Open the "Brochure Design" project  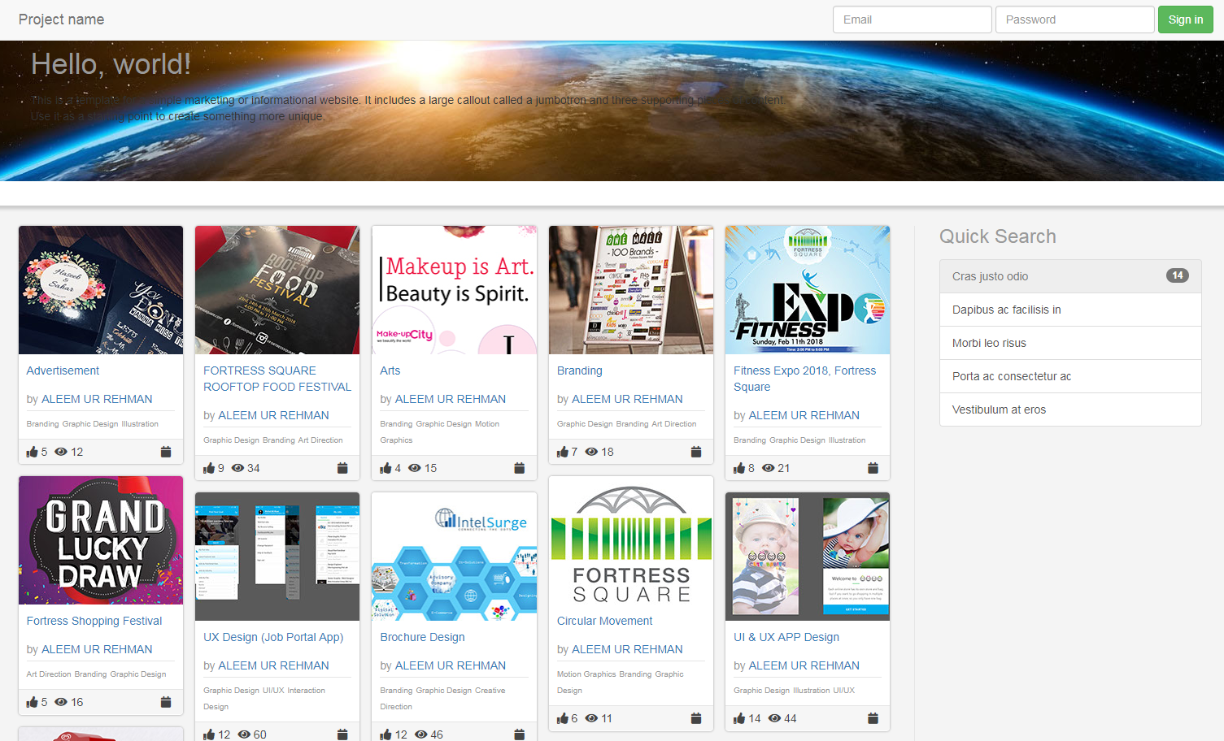pos(422,637)
